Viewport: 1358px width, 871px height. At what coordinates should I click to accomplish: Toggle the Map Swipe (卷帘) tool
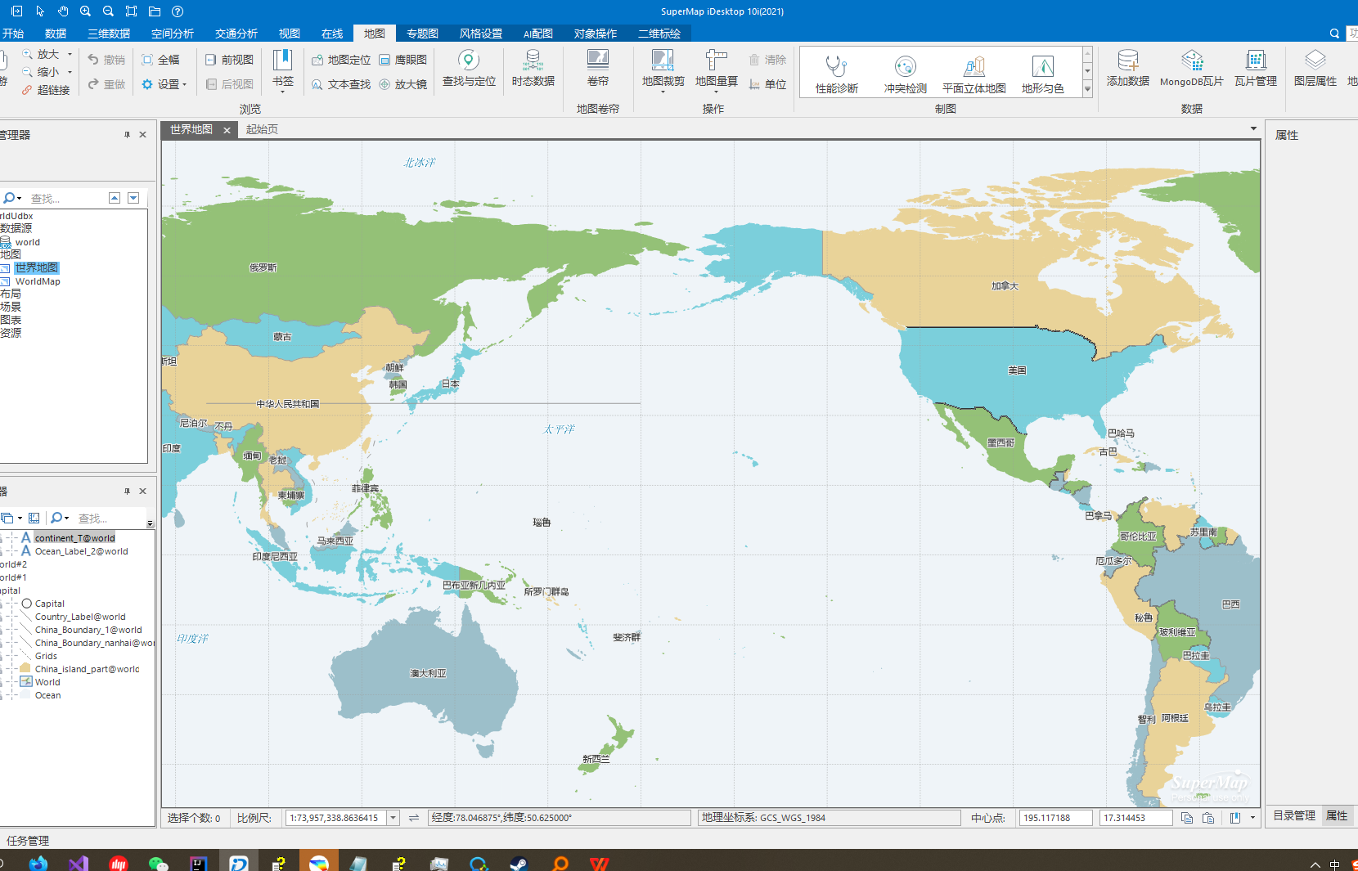[597, 68]
